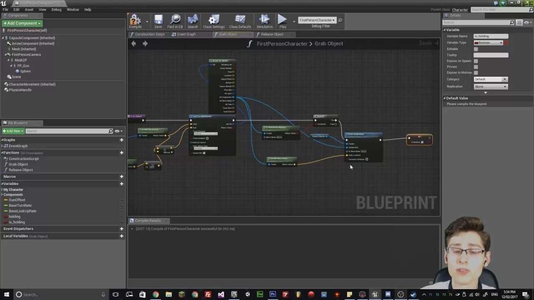Expand the EventGraph tree item

2,146
